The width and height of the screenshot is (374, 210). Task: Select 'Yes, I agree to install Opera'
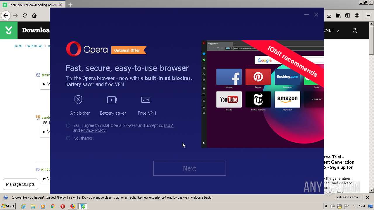[x=68, y=125]
